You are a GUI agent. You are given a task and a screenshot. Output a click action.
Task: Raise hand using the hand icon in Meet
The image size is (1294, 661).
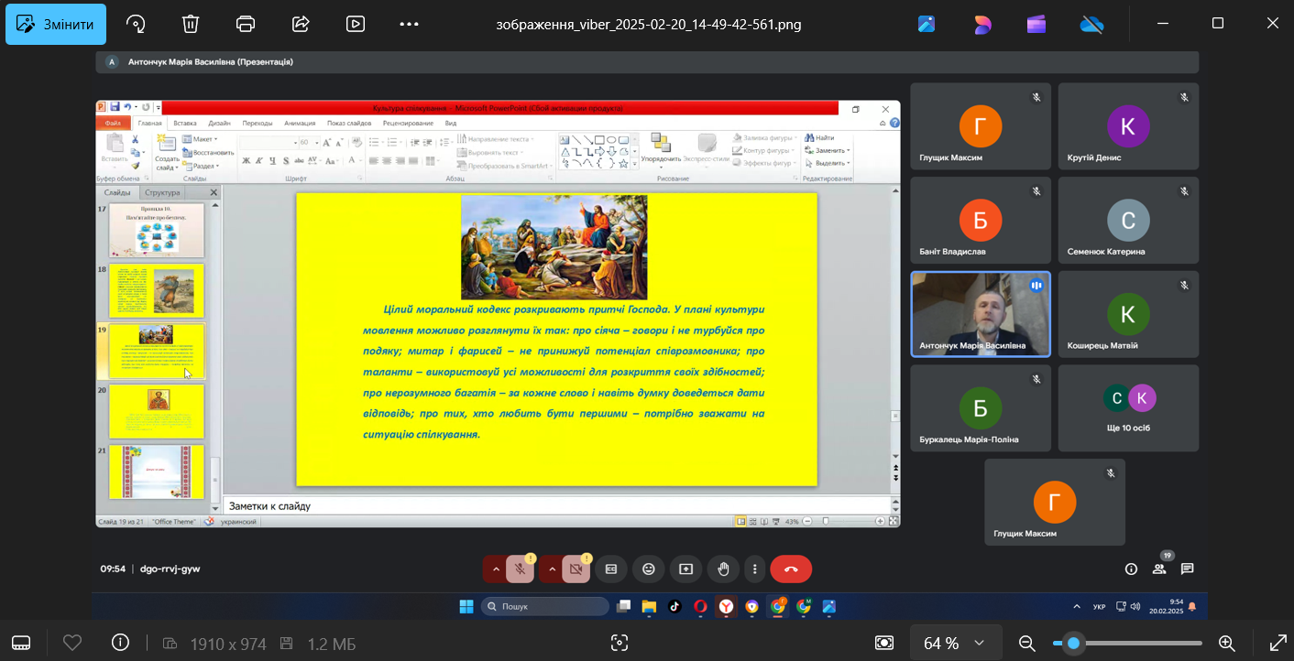click(x=723, y=569)
